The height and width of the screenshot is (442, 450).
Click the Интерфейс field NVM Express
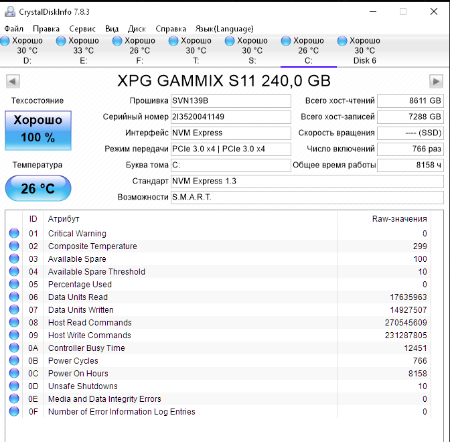[x=231, y=133]
